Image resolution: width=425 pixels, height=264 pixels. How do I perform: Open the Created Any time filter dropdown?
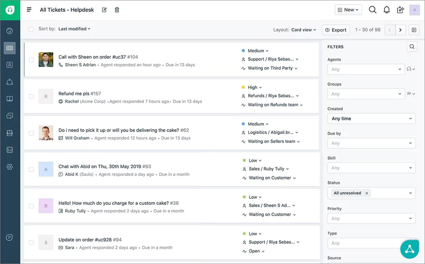(371, 118)
